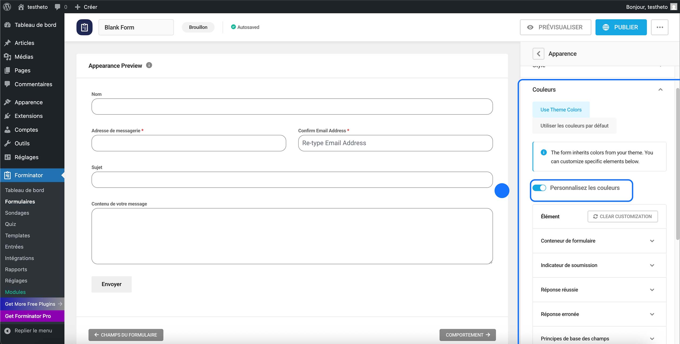Click the PUBLIER button
The height and width of the screenshot is (344, 680).
tap(621, 27)
